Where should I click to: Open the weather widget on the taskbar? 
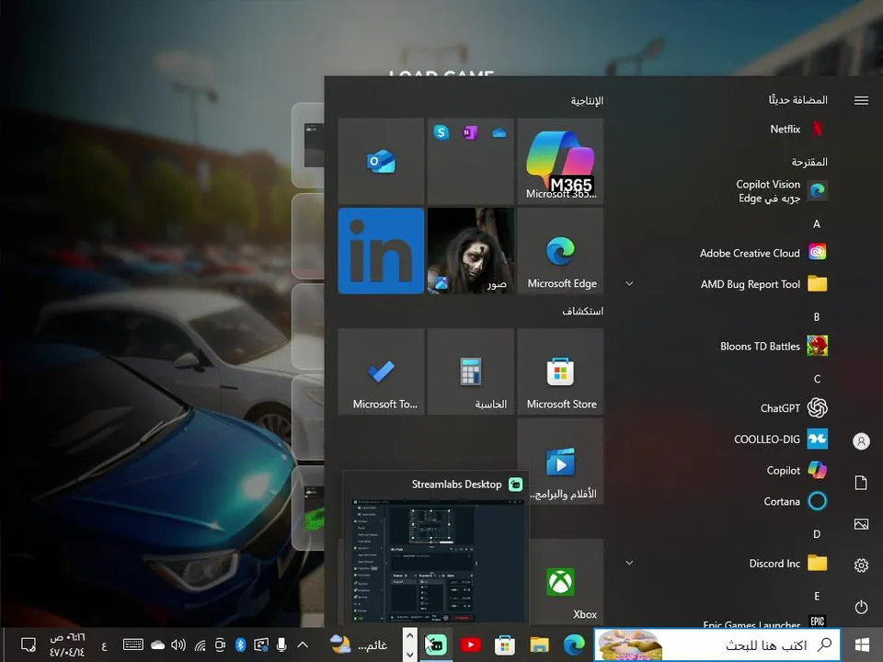tap(359, 645)
